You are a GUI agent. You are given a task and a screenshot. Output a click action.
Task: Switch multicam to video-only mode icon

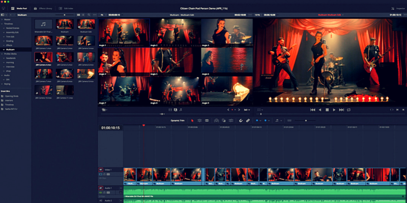[170, 110]
